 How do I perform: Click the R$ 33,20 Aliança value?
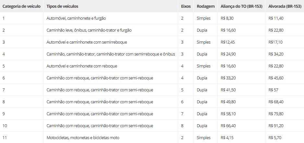pos(228,78)
